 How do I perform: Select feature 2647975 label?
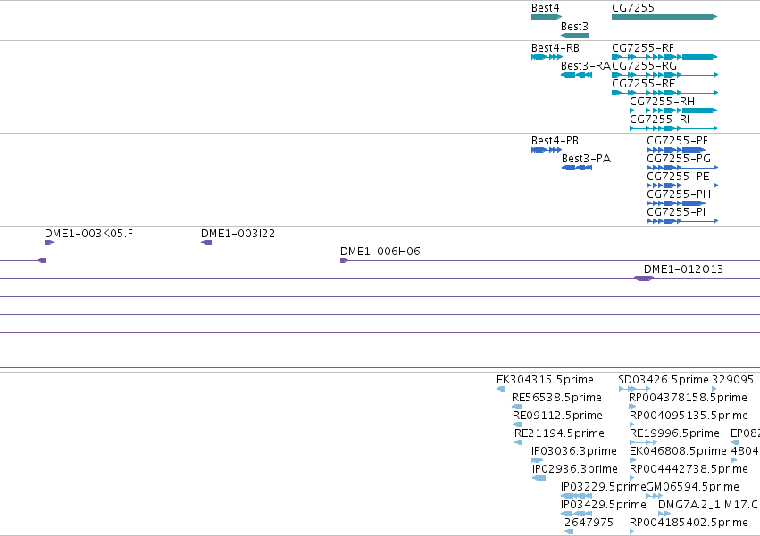click(x=589, y=523)
